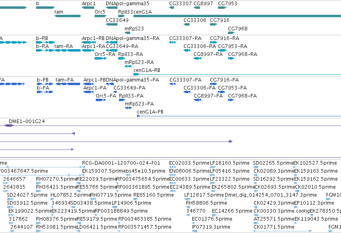Click the CG33306-PA protein label
The height and width of the screenshot is (233, 341).
pyautogui.click(x=200, y=88)
